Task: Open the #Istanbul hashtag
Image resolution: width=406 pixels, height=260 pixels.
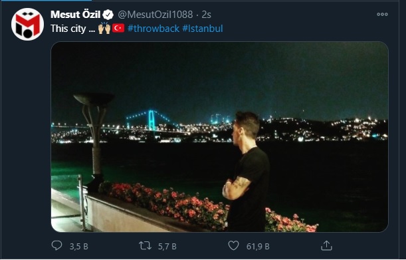Action: 203,29
